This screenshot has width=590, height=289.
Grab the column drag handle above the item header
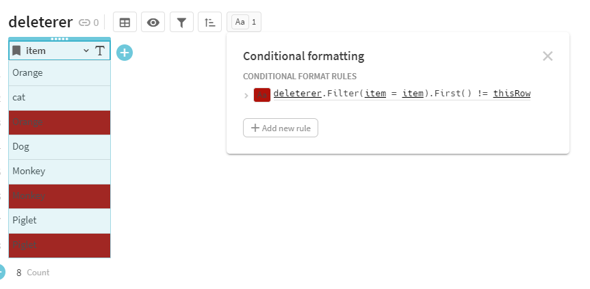pos(60,39)
